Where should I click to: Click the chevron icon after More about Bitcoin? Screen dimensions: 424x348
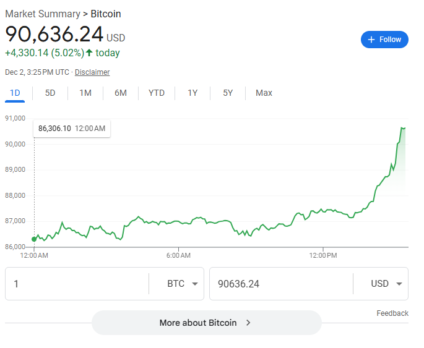(248, 323)
